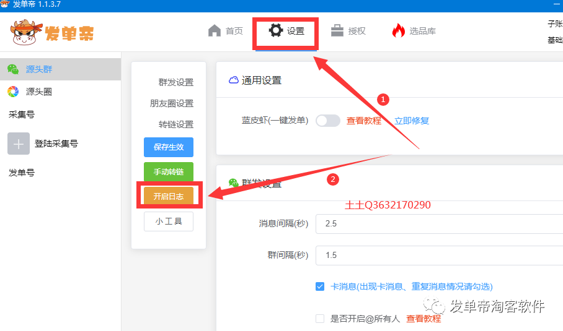Uncheck the 卡消息 checkbox

[x=320, y=286]
